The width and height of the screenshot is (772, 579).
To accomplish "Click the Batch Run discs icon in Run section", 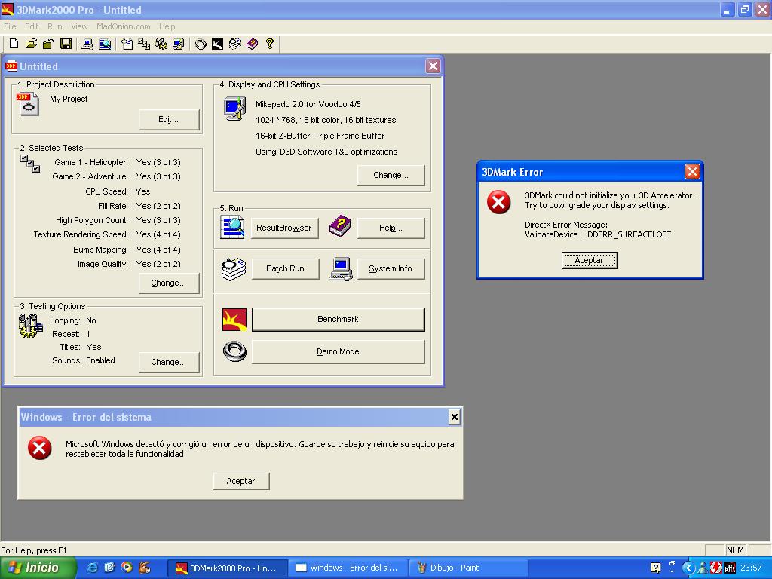I will [x=234, y=269].
